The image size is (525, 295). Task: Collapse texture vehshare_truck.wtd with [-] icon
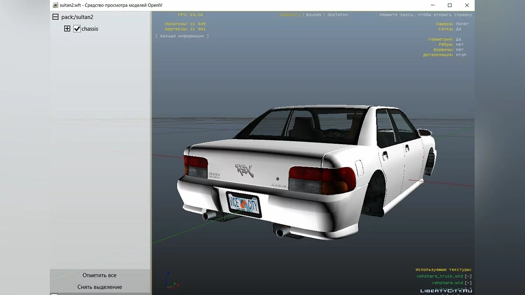468,276
